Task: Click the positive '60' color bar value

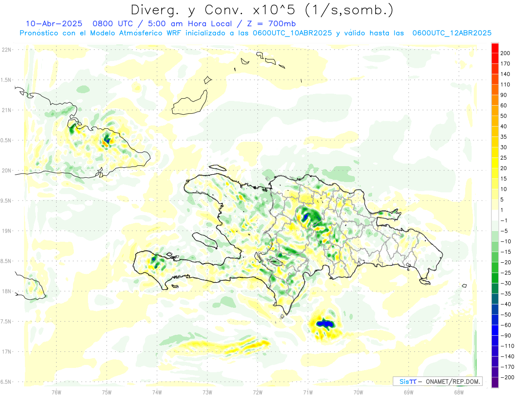Action: click(503, 106)
